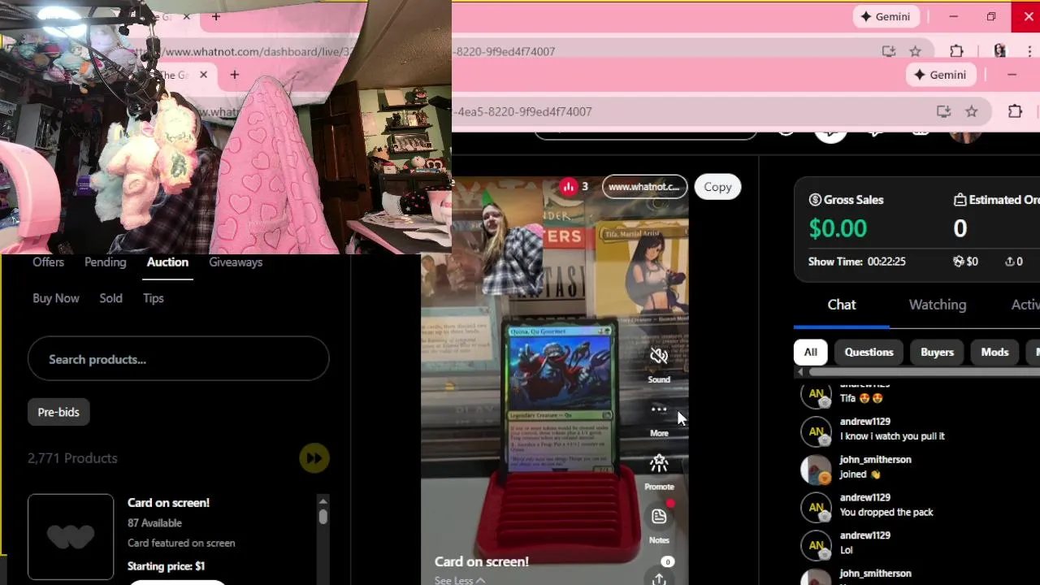Click the You dropped the pack message
The height and width of the screenshot is (585, 1040).
[x=886, y=513]
